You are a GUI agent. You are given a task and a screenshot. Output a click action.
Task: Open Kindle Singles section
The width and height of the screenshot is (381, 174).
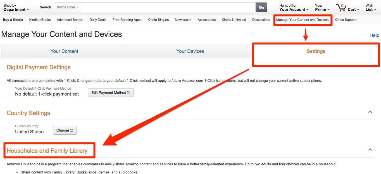pyautogui.click(x=158, y=20)
